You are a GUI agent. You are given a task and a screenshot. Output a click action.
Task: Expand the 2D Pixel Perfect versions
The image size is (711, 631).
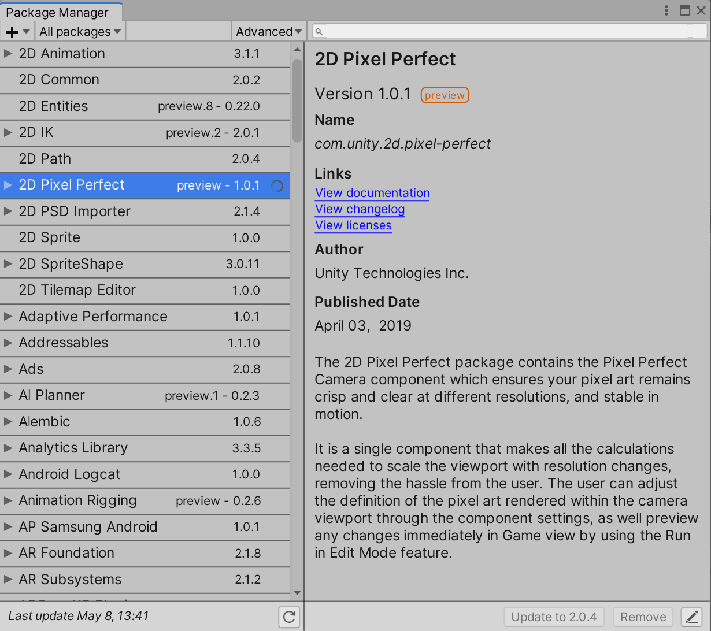(8, 185)
